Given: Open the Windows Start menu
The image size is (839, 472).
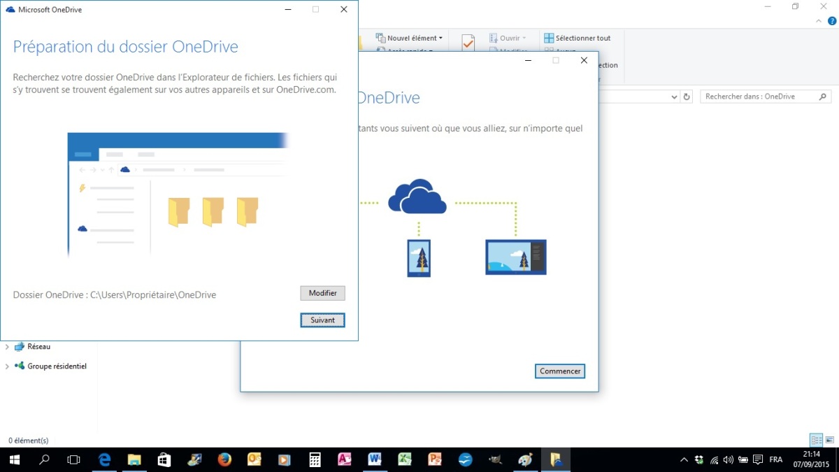Looking at the screenshot, I should (14, 459).
